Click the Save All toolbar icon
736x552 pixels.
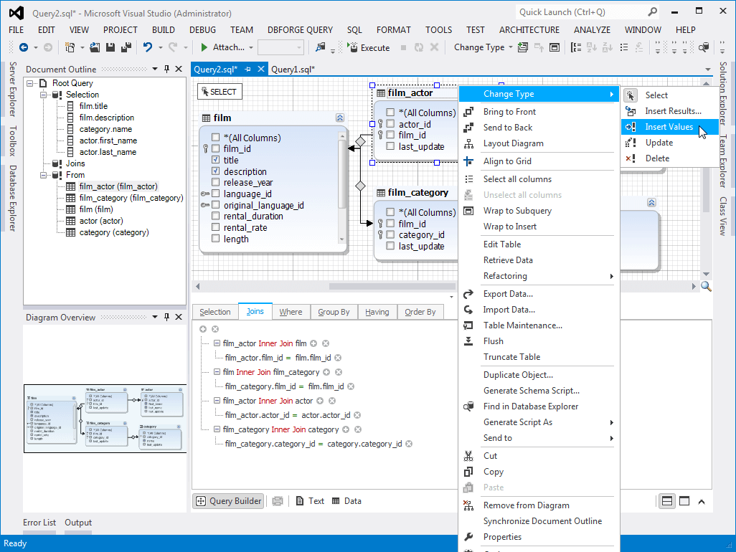[x=126, y=47]
